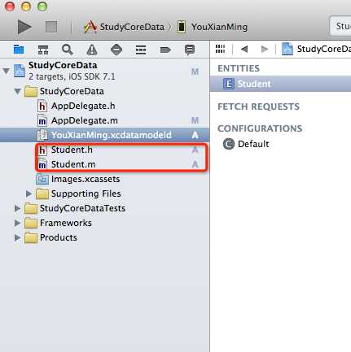Click the ENTITIES section header
The width and height of the screenshot is (351, 352).
click(x=239, y=68)
